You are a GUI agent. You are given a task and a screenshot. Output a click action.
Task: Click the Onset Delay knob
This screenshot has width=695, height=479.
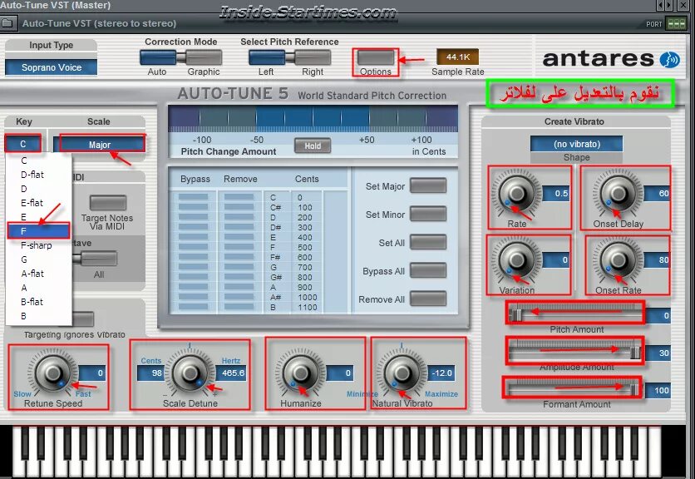pos(618,194)
